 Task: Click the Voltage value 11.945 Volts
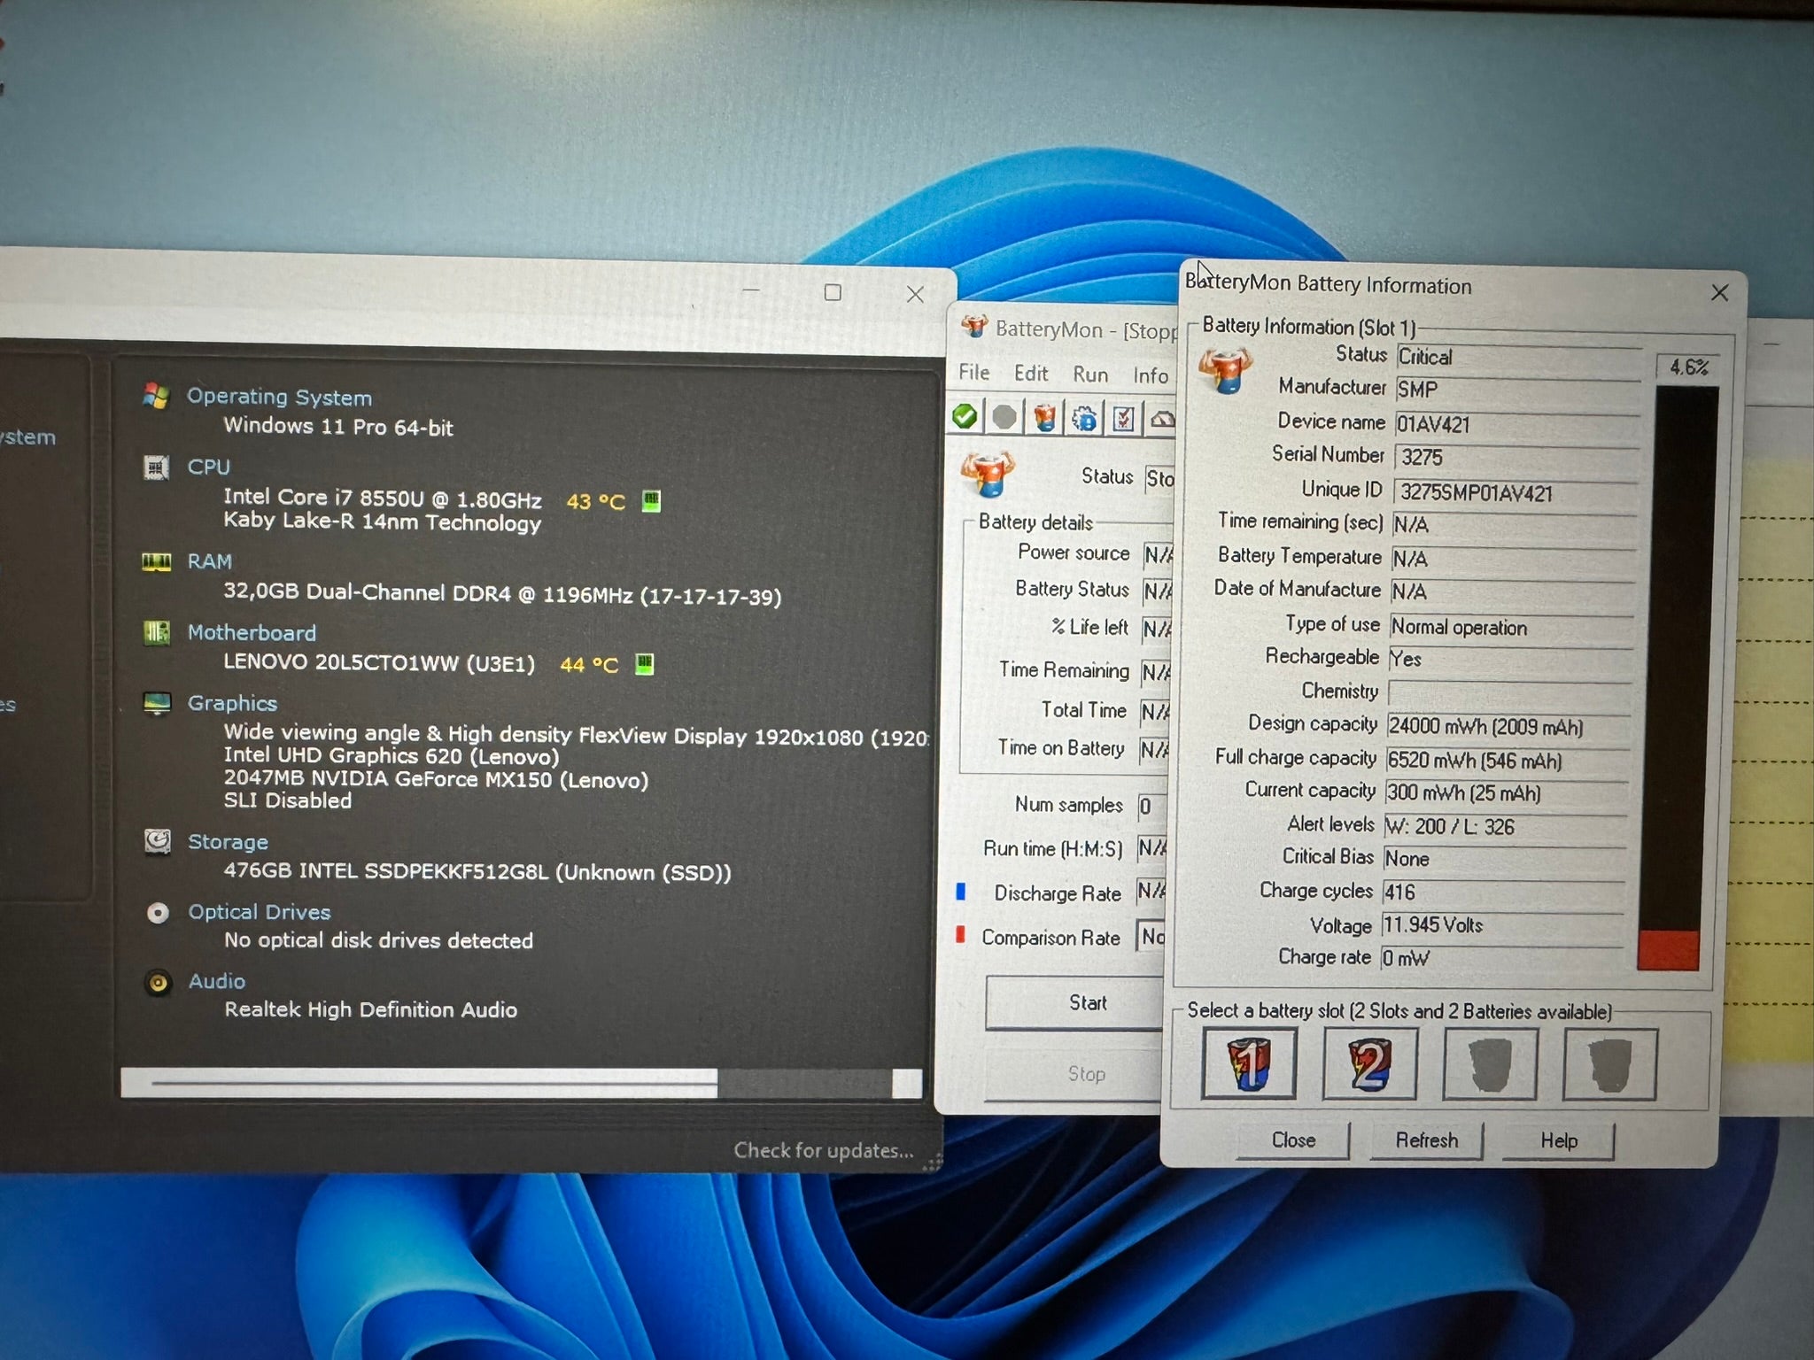click(1502, 925)
